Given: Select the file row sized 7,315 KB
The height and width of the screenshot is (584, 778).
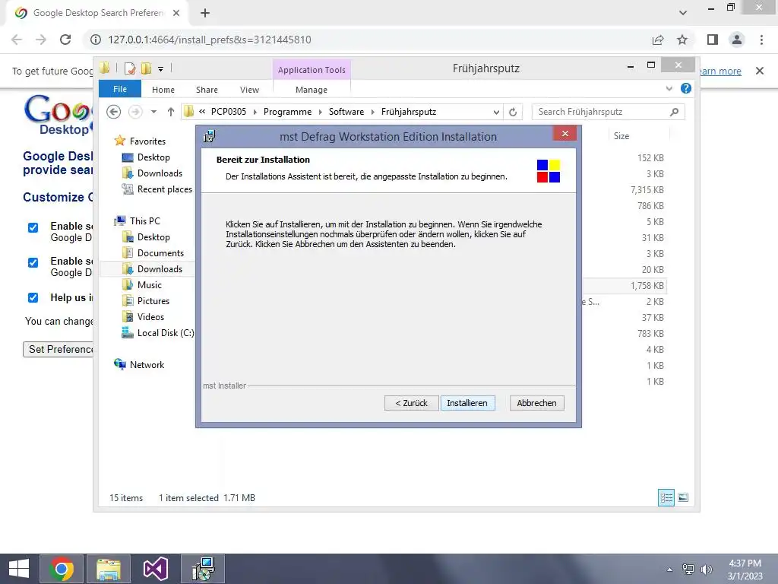Looking at the screenshot, I should point(647,189).
